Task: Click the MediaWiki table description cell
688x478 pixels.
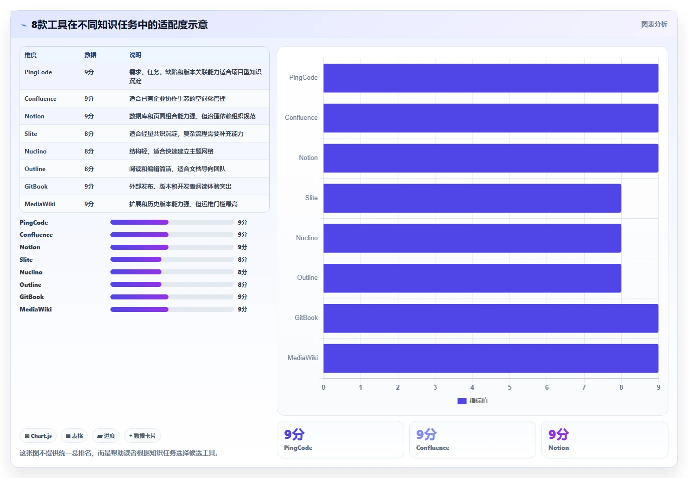Action: [184, 204]
